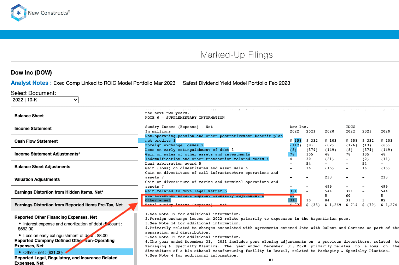Open the Select Document dropdown
This screenshot has width=399, height=265.
[x=45, y=100]
